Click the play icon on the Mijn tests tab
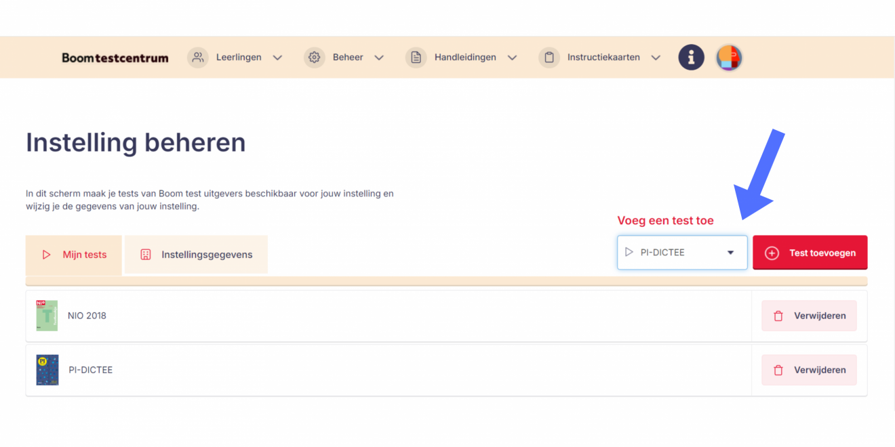Image resolution: width=895 pixels, height=447 pixels. click(46, 255)
